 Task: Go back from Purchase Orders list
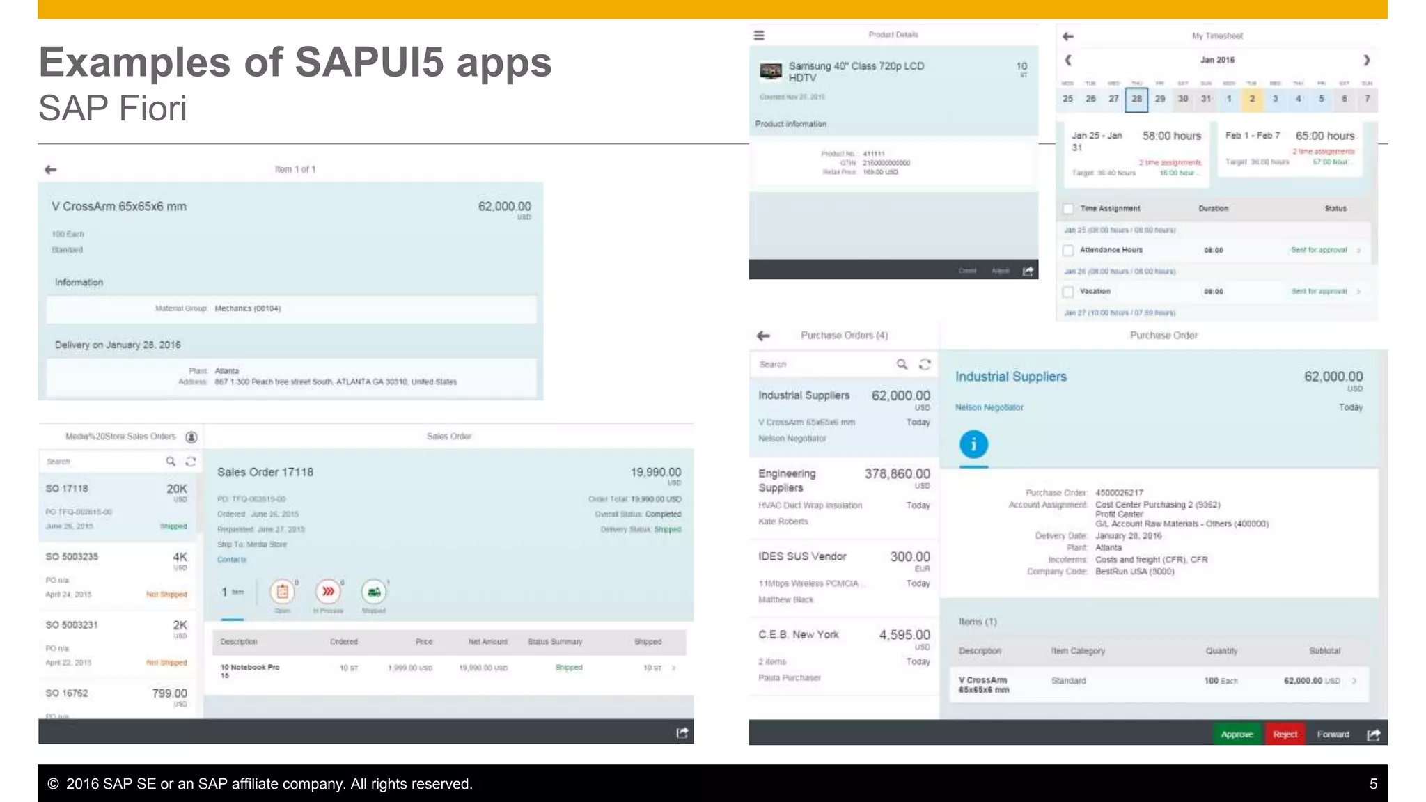click(763, 336)
